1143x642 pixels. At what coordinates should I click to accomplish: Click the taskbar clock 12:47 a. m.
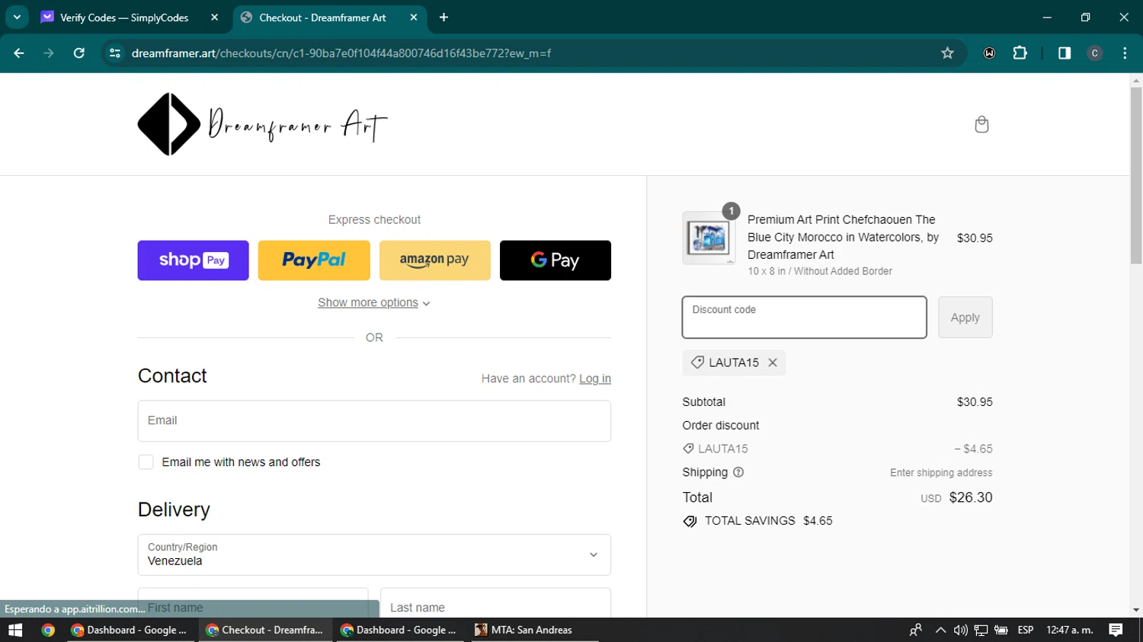(1070, 630)
